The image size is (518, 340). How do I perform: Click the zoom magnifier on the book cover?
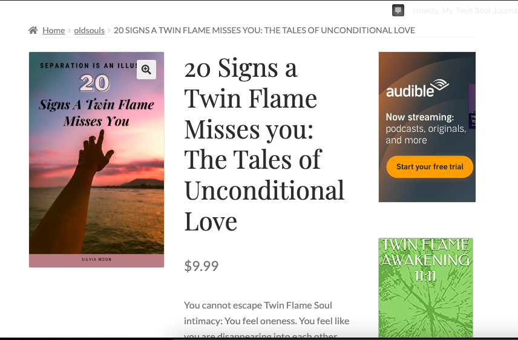[146, 70]
